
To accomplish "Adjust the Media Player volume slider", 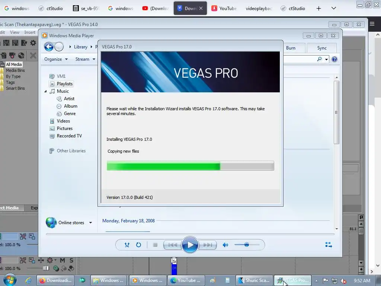I will coord(247,245).
